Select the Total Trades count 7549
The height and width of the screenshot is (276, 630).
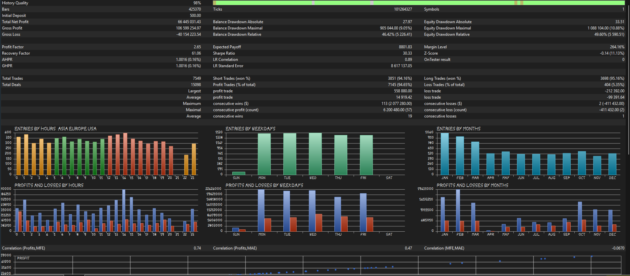[x=197, y=78]
